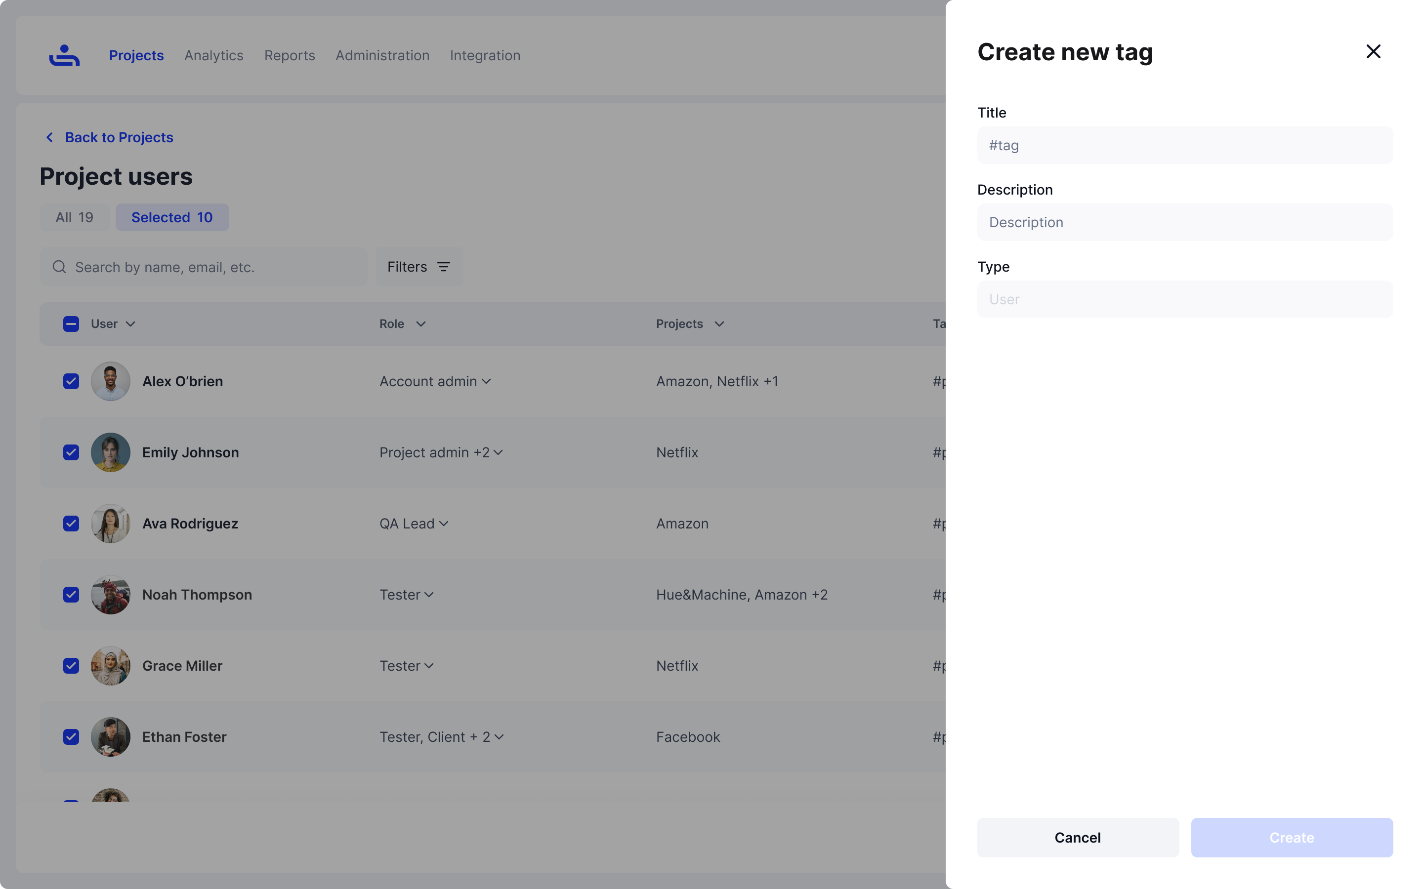The width and height of the screenshot is (1423, 889).
Task: Click the Title #tag input field
Action: [1184, 145]
